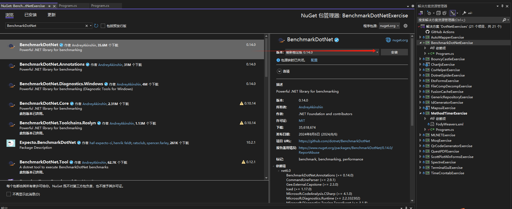Open NuGet settings gear next to package source
Image resolution: width=512 pixels, height=209 pixels.
tap(406, 26)
